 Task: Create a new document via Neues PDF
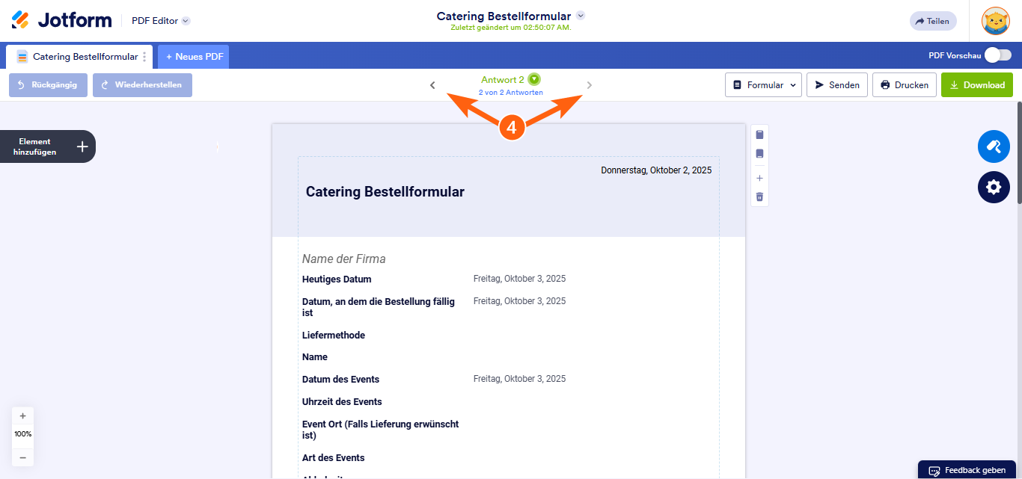pyautogui.click(x=194, y=57)
